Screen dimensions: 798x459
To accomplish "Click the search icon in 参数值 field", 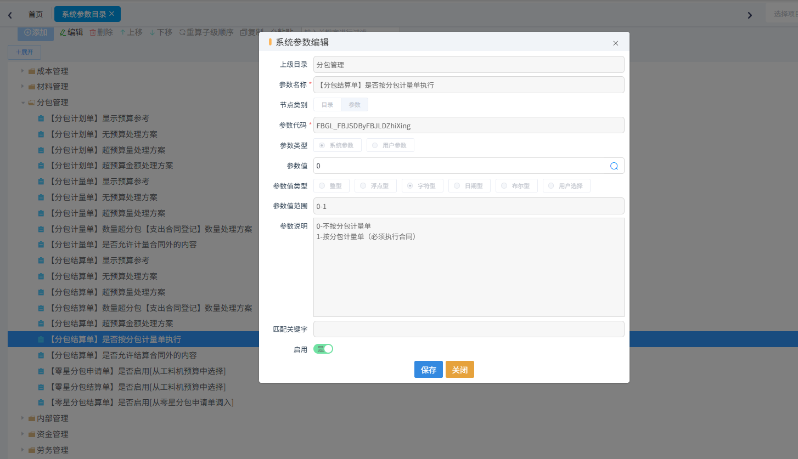I will 614,166.
